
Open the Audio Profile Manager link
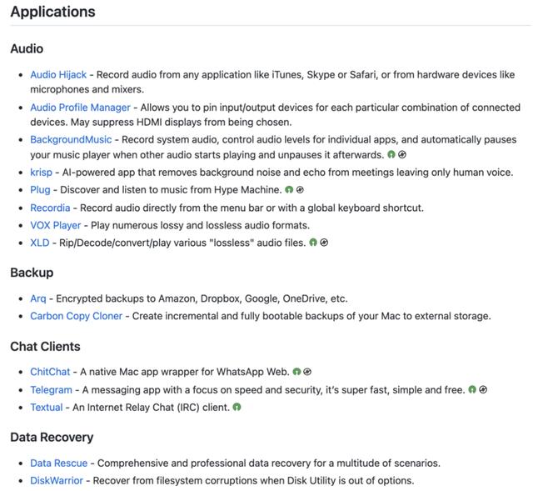point(80,108)
